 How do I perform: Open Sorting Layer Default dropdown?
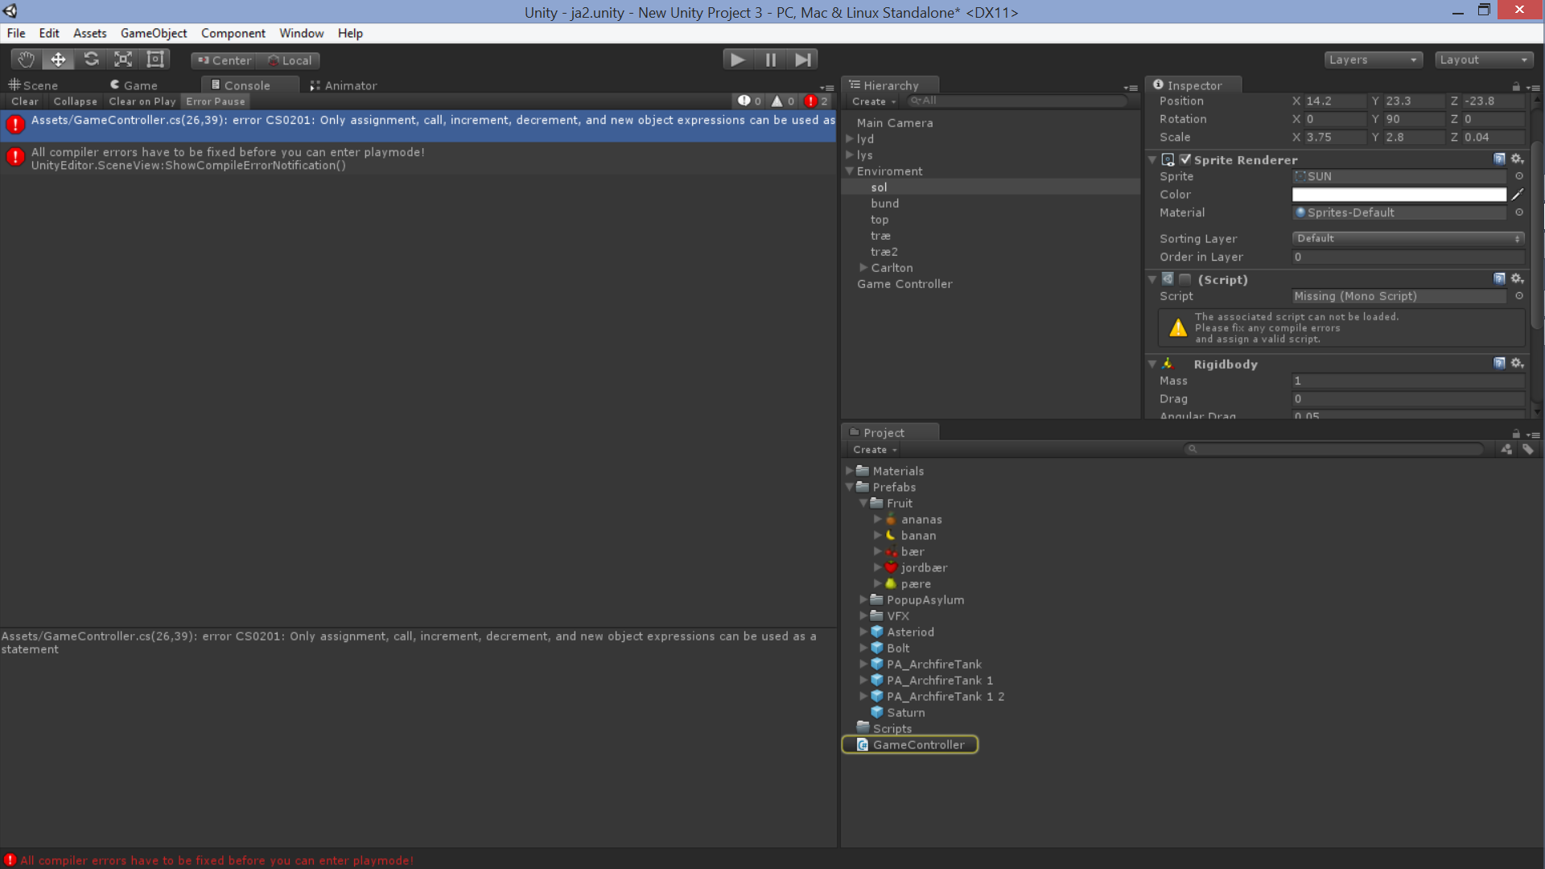tap(1408, 238)
